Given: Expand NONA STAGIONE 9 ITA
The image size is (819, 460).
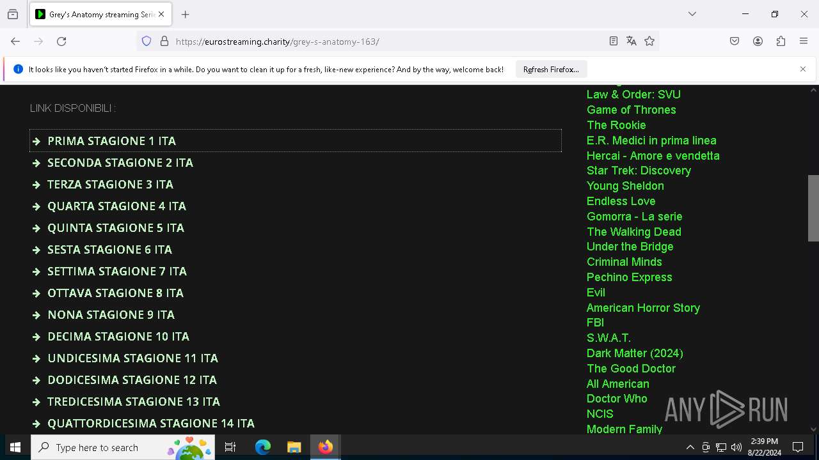Looking at the screenshot, I should 296,314.
